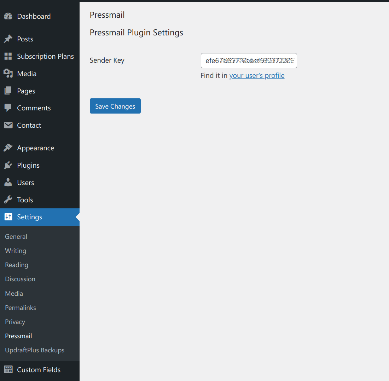389x381 pixels.
Task: Click the Contact envelope icon
Action: (x=8, y=125)
